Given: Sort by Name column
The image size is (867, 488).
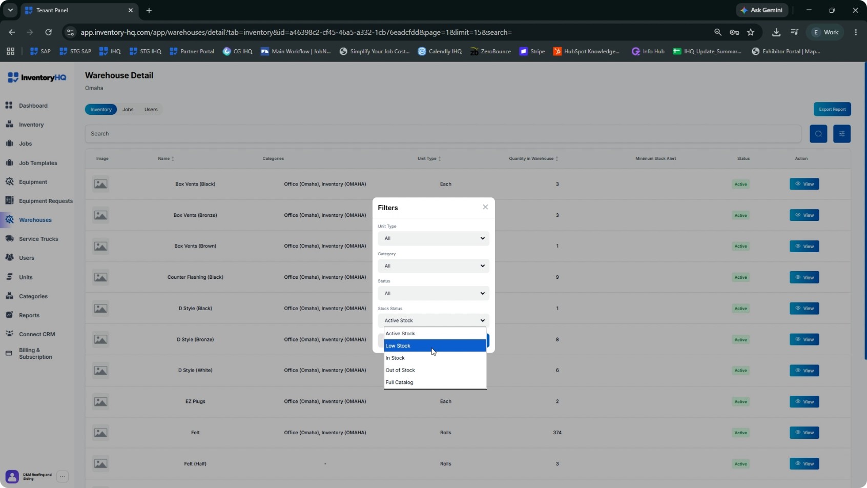Looking at the screenshot, I should click(x=166, y=158).
